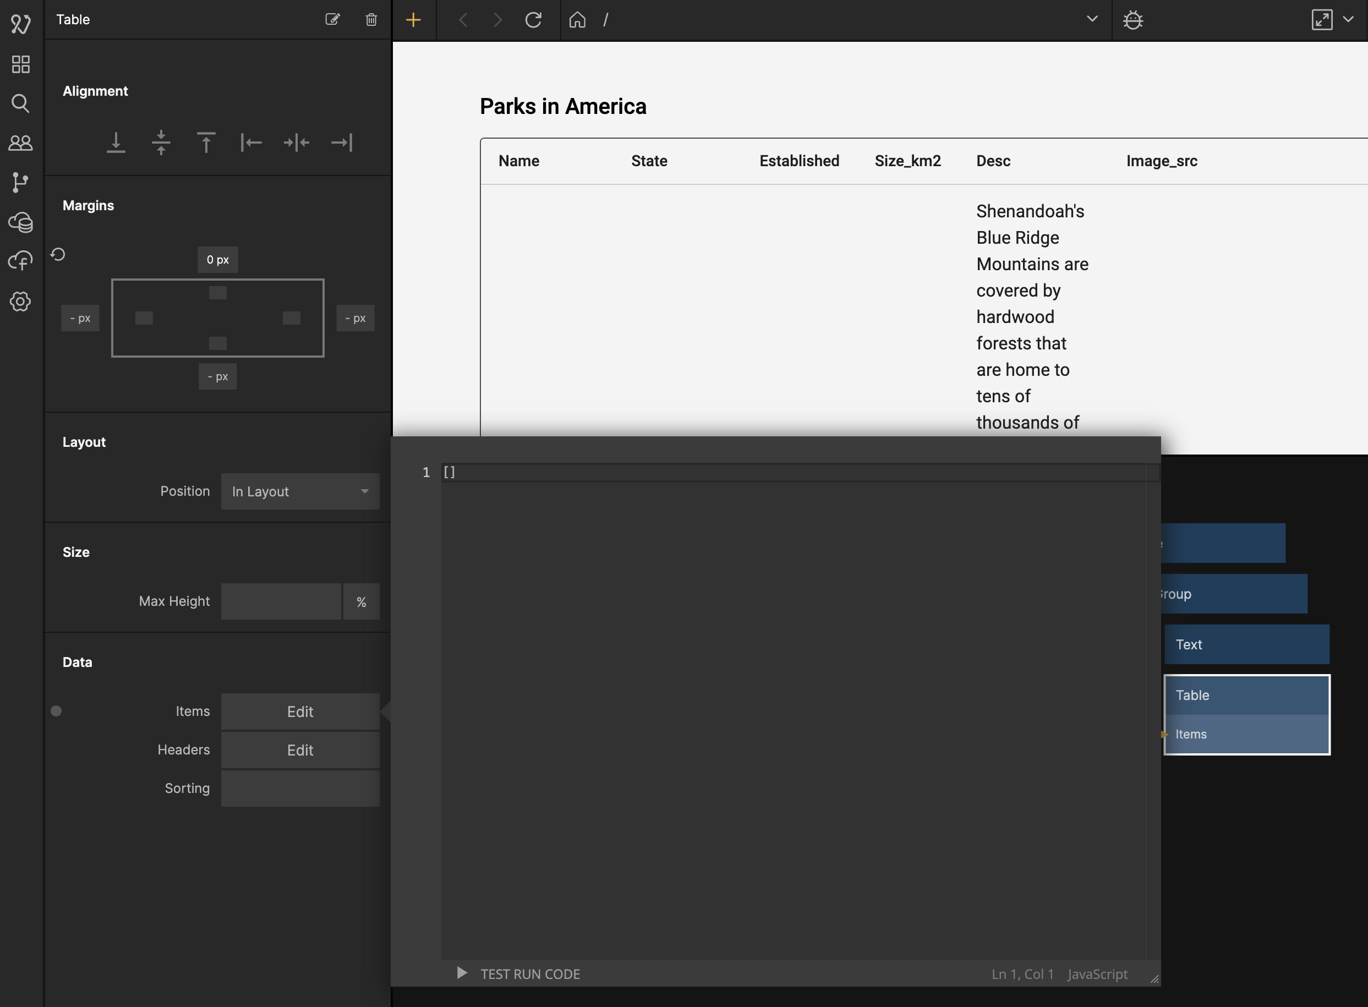This screenshot has height=1007, width=1368.
Task: Go to preview home page icon
Action: pyautogui.click(x=577, y=20)
